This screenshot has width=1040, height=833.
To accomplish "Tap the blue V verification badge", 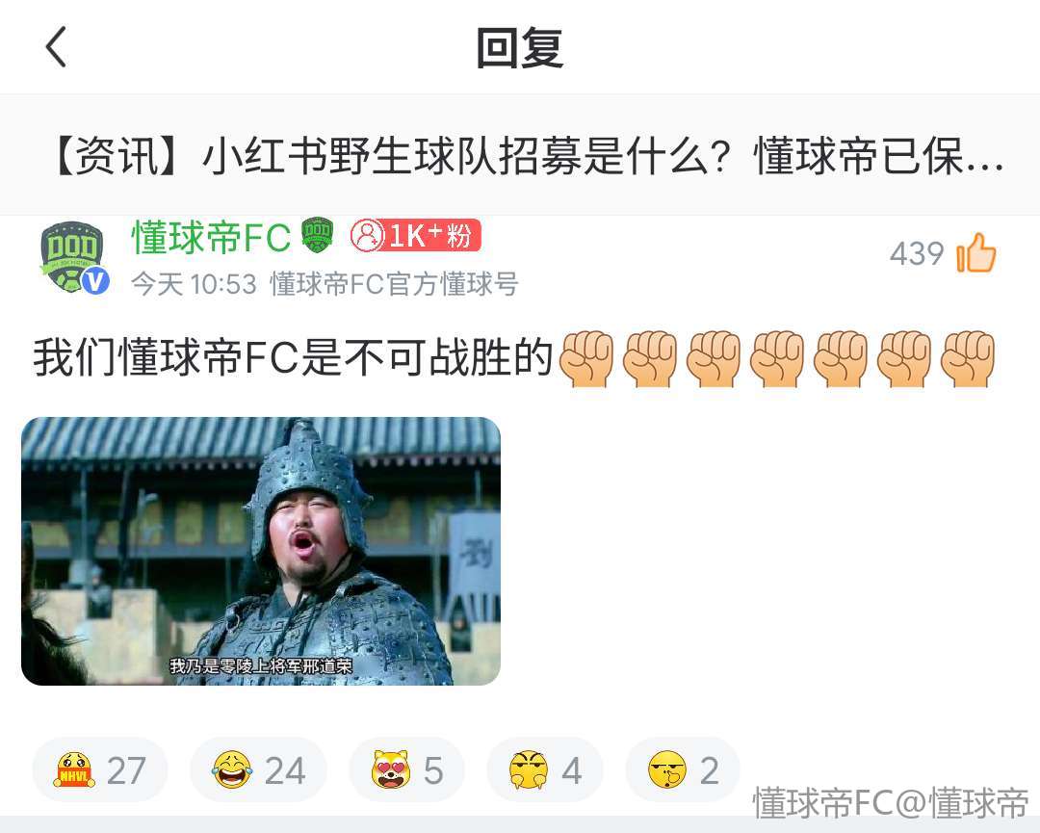I will click(x=95, y=281).
